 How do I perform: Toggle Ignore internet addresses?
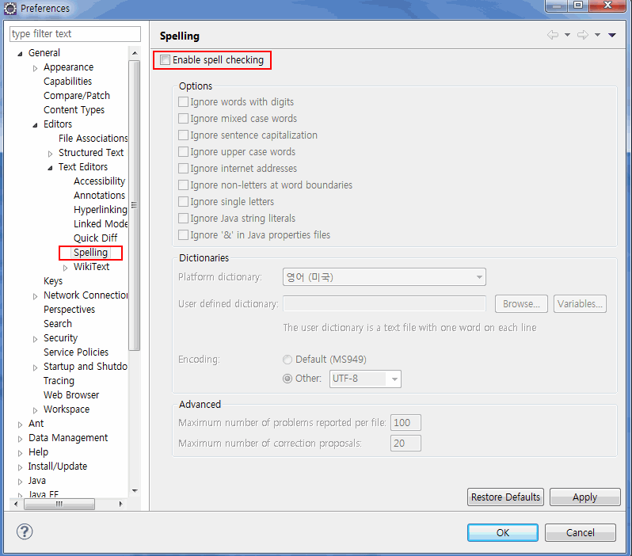(x=184, y=168)
